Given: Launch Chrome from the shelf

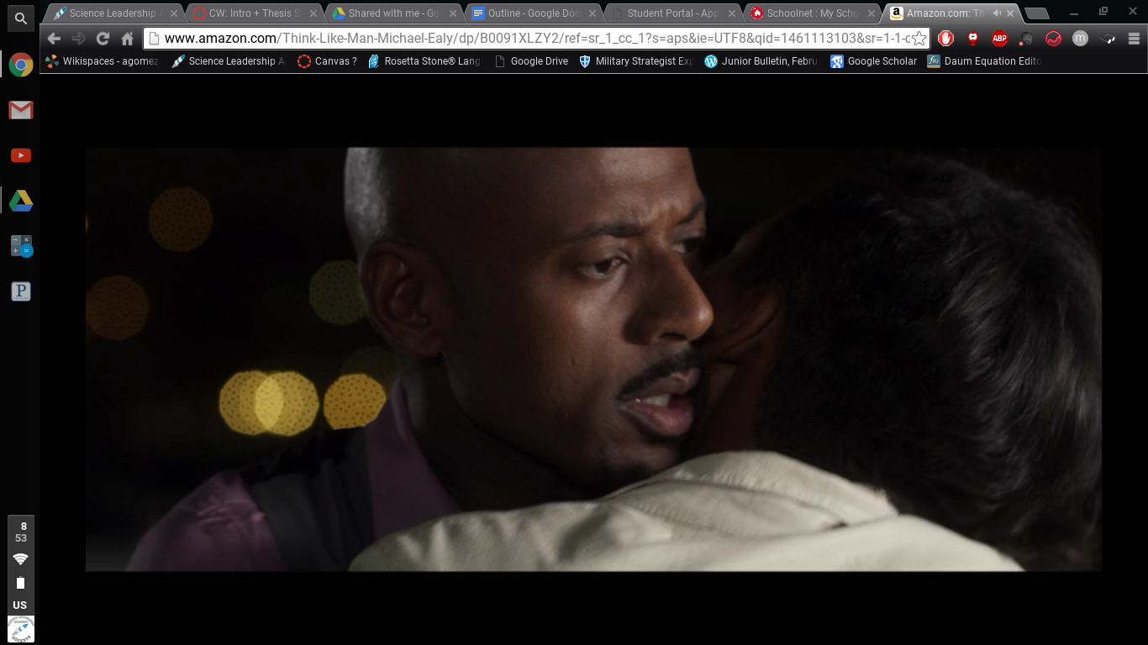Looking at the screenshot, I should click(x=21, y=65).
